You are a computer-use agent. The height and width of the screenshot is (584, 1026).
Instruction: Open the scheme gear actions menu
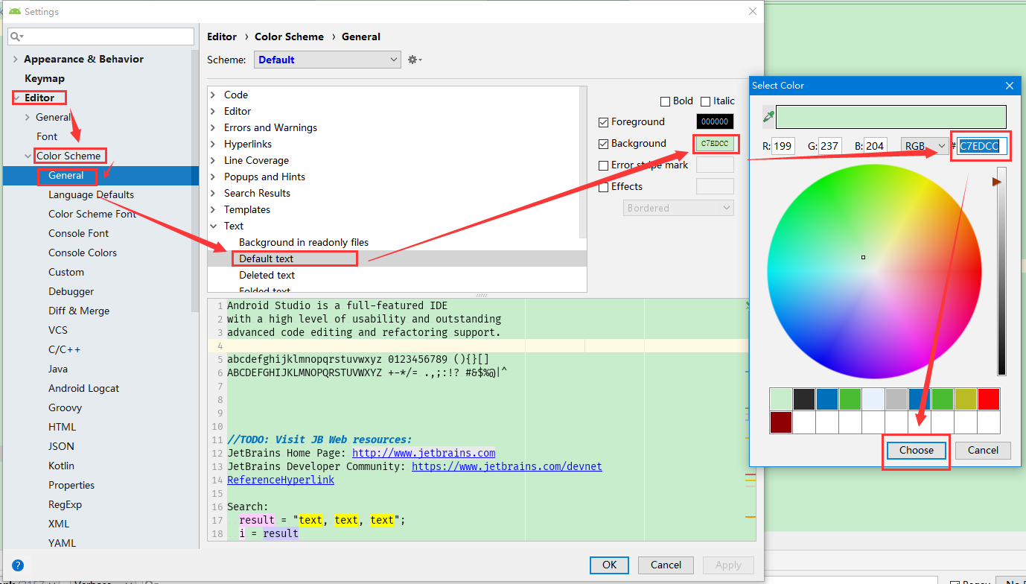click(x=415, y=60)
